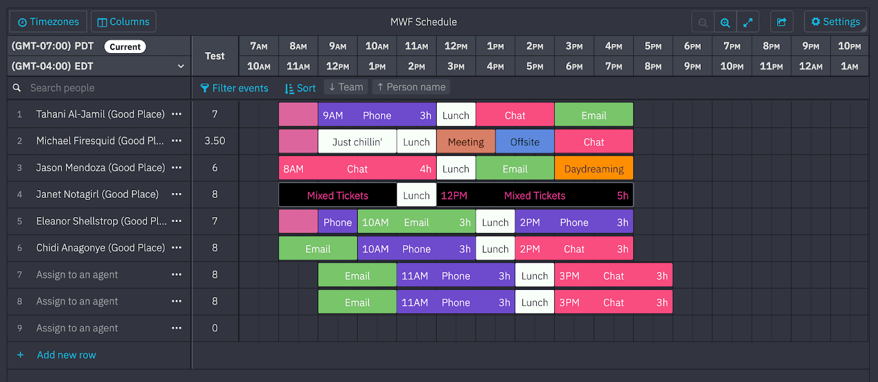This screenshot has width=878, height=382.
Task: Open the Settings panel
Action: click(835, 22)
